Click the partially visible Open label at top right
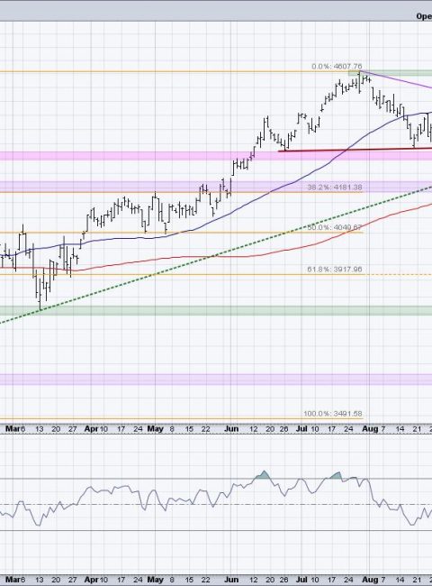Image resolution: width=432 pixels, height=586 pixels. (x=424, y=16)
